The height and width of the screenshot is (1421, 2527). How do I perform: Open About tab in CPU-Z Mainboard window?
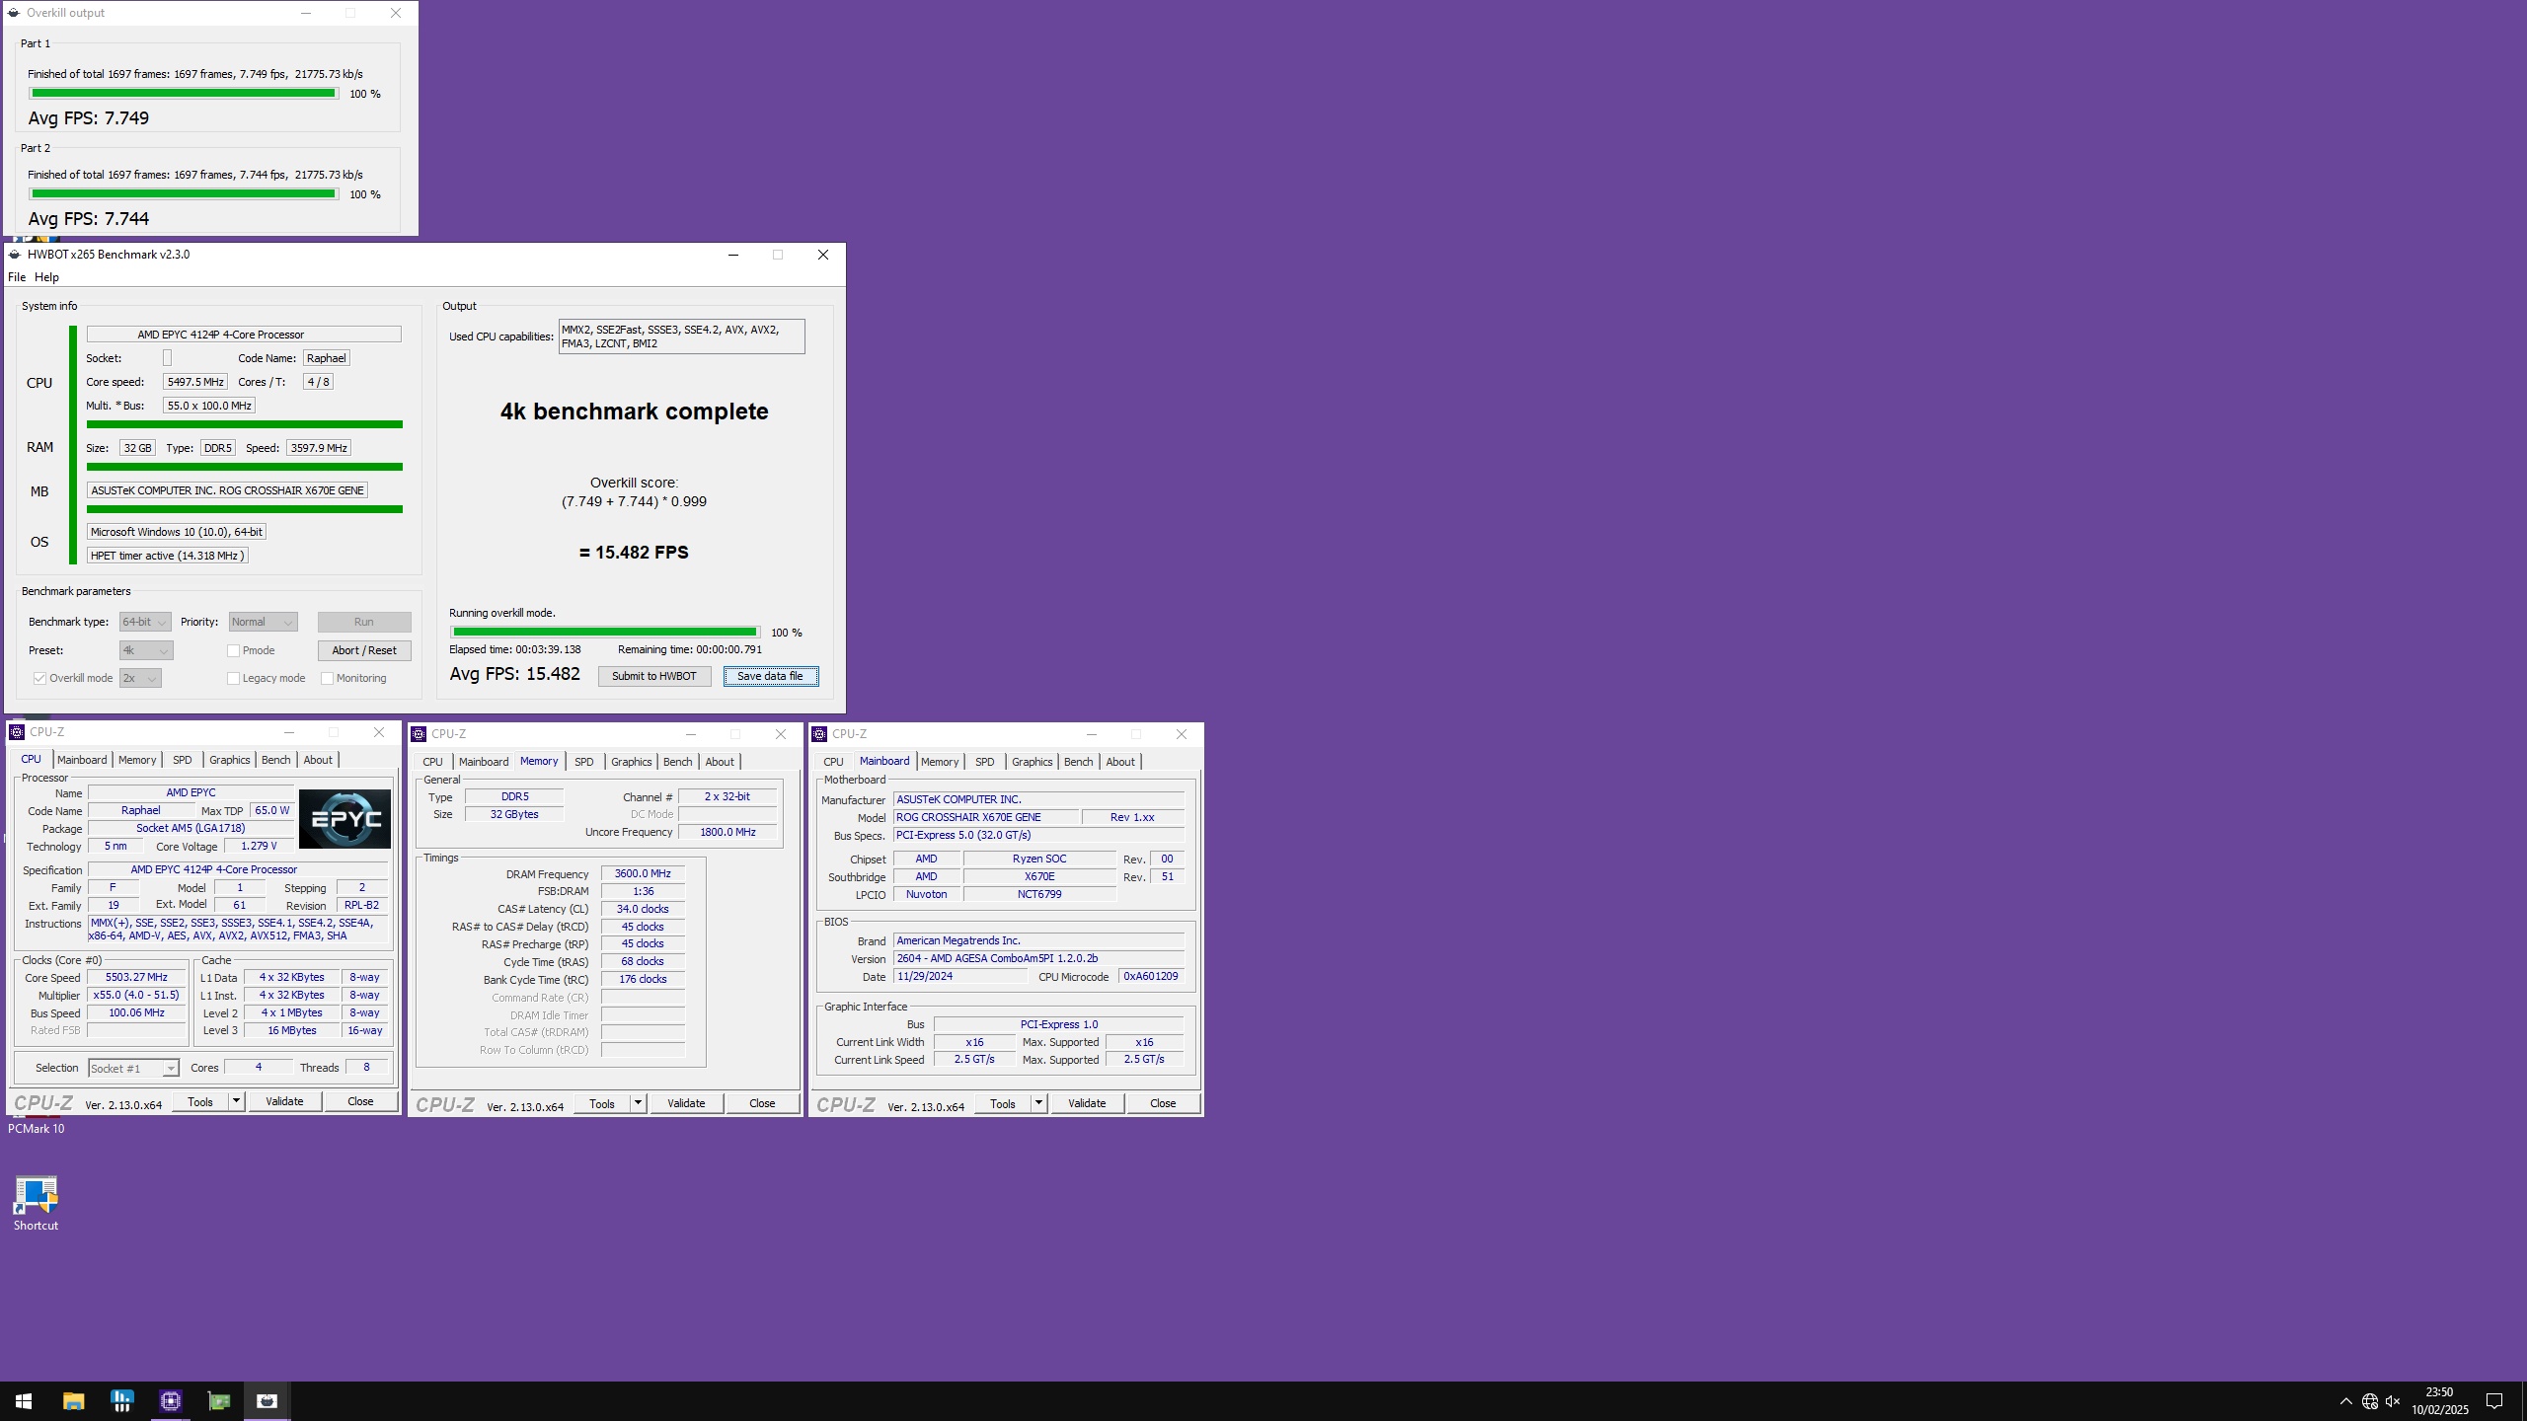[x=1120, y=762]
